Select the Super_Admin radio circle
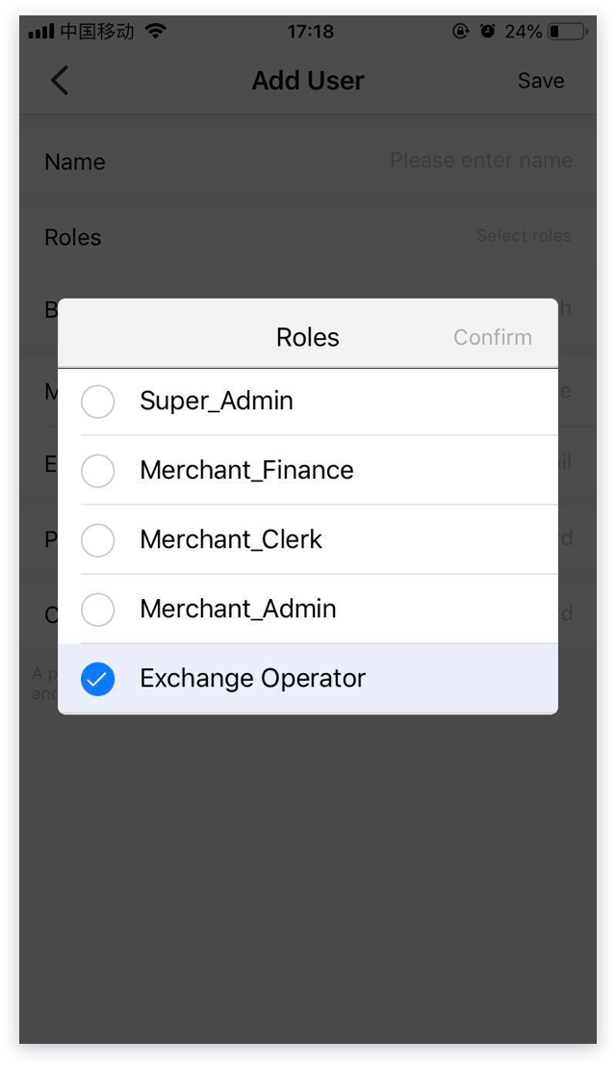Screen dimensions: 616x1067 click(98, 402)
